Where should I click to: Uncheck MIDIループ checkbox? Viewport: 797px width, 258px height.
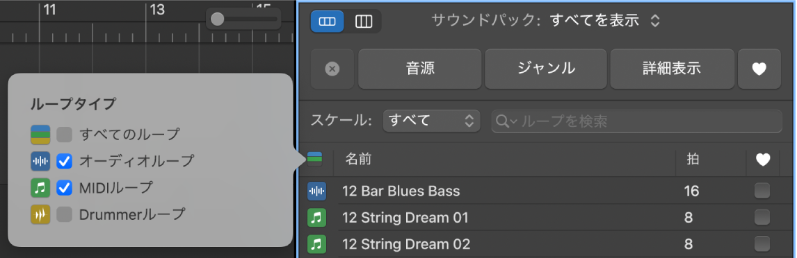[64, 188]
